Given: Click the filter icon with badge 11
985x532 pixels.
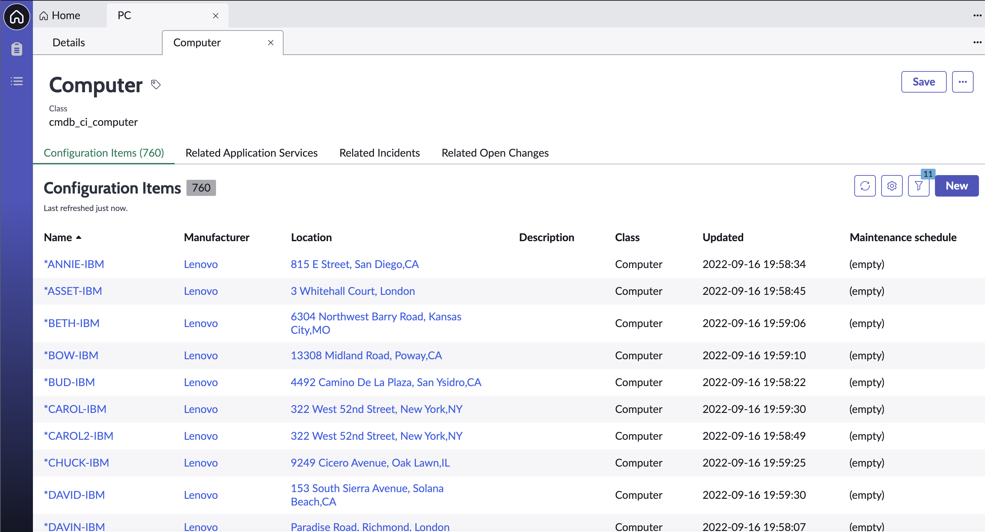Looking at the screenshot, I should (x=918, y=186).
